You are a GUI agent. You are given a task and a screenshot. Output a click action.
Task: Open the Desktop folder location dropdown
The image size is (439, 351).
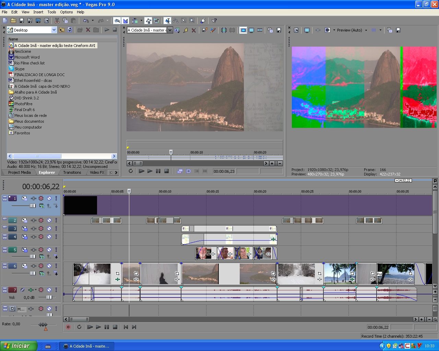54,30
